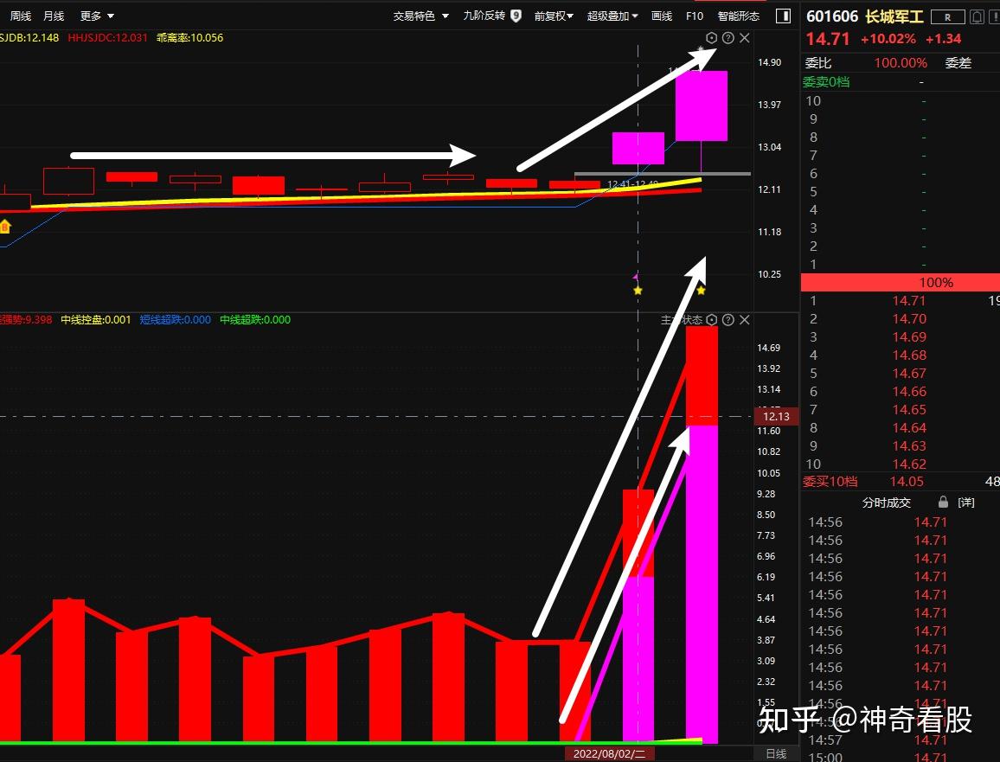Open the indicator settings gear on the main chart
This screenshot has width=1000, height=762.
point(712,37)
